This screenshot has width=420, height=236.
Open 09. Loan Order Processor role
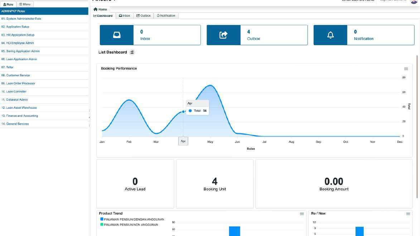point(44,83)
